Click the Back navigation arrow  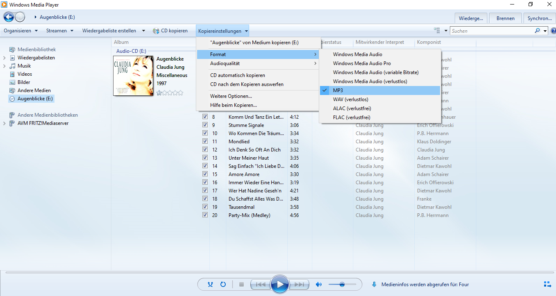[9, 17]
